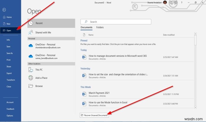This screenshot has width=206, height=122.
Task: Click Recover Unsaved Documents button
Action: 94,115
